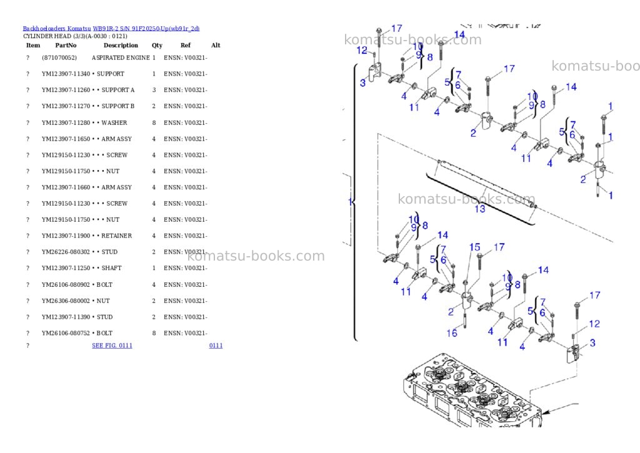Click the cylinder head drawing
The height and width of the screenshot is (453, 640).
[471, 391]
